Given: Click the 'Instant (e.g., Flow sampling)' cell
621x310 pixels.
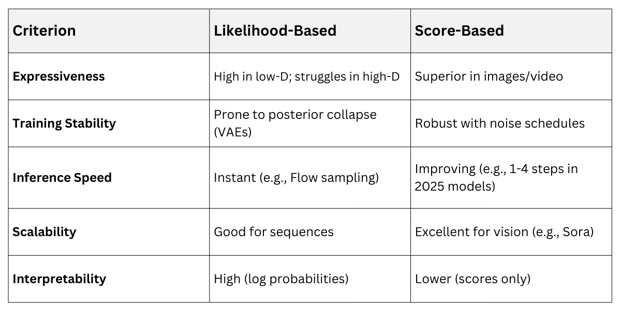Looking at the screenshot, I should tap(296, 178).
